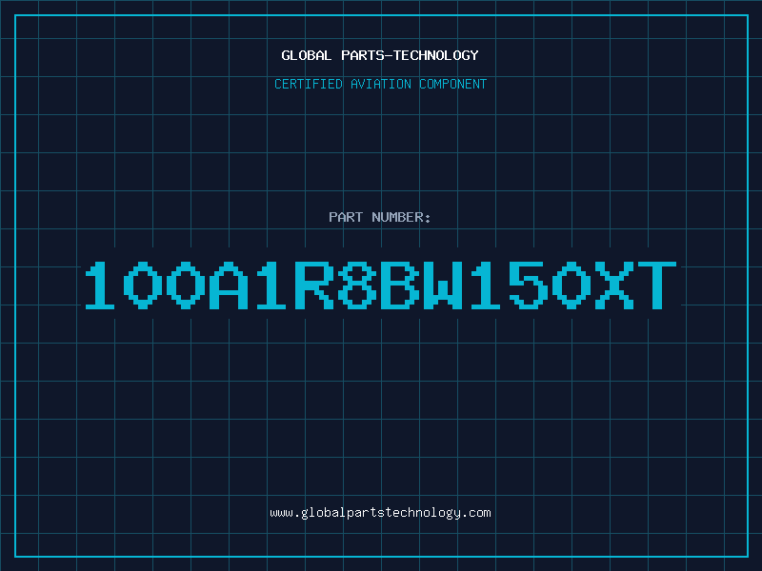Click the letter X in part number
Screen dimensions: 762x571
click(613, 285)
